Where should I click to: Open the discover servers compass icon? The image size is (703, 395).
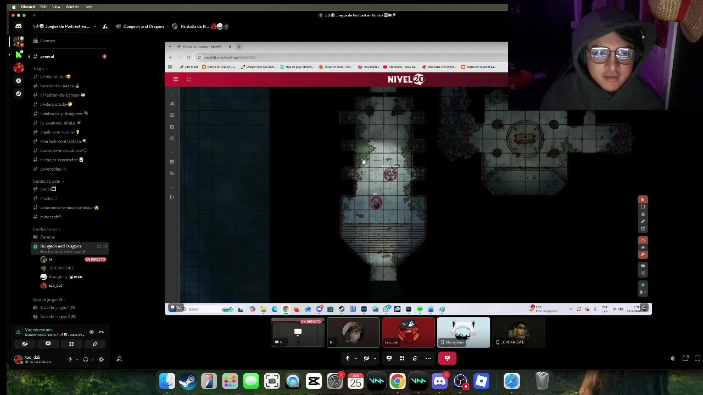(x=18, y=94)
